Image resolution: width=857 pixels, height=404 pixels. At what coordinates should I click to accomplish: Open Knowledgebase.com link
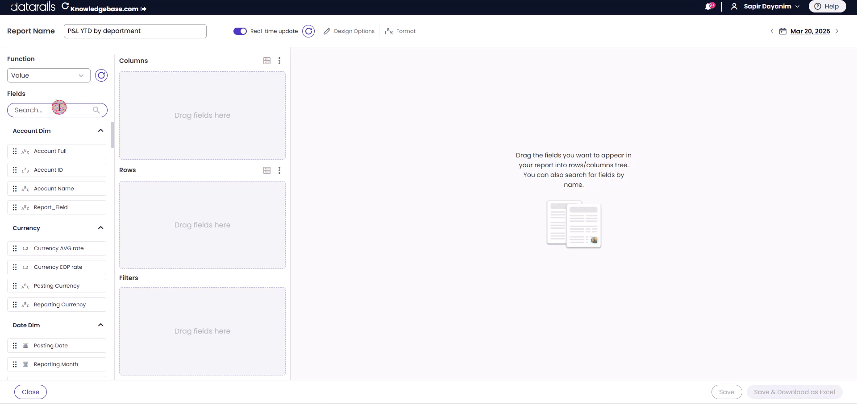point(104,9)
